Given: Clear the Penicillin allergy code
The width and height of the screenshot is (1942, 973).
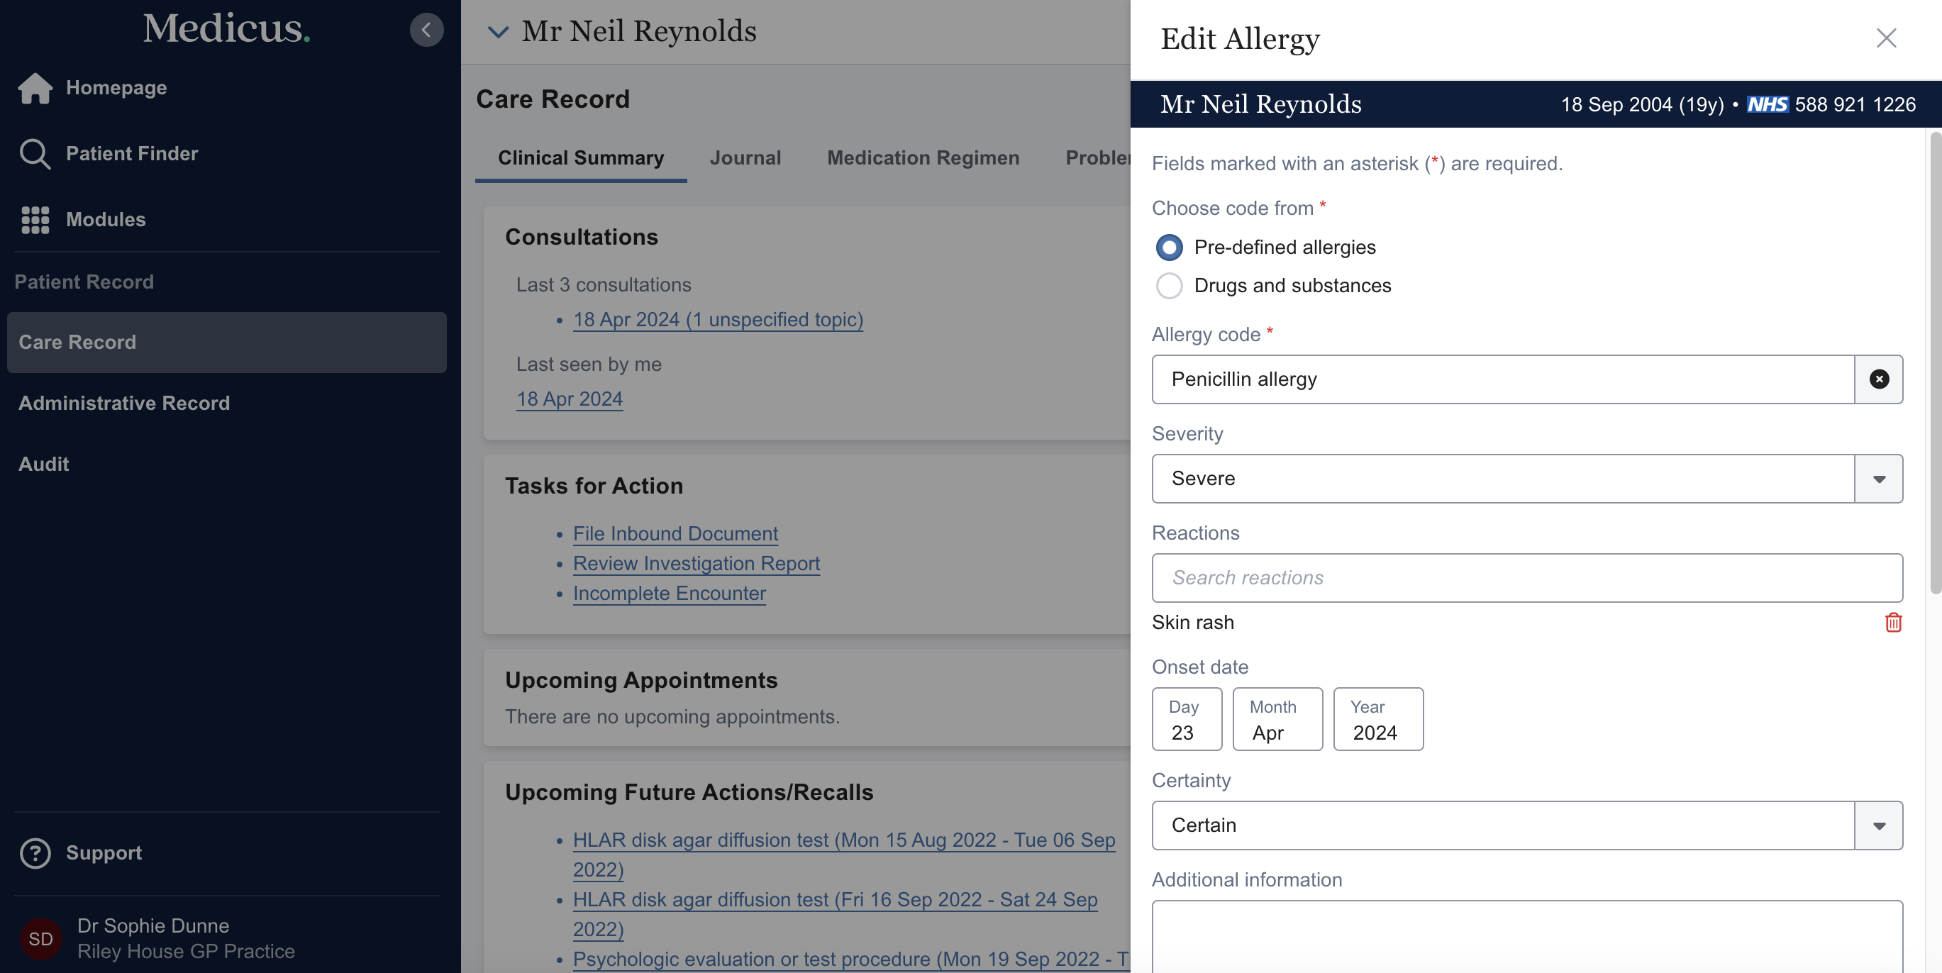Looking at the screenshot, I should tap(1878, 379).
